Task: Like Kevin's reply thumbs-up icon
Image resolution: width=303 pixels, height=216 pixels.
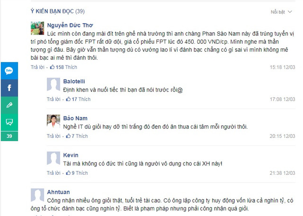Action: tap(68, 173)
